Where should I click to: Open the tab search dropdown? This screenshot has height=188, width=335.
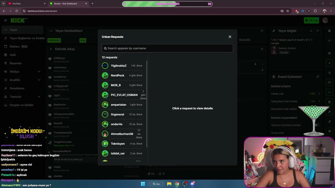(x=3, y=4)
